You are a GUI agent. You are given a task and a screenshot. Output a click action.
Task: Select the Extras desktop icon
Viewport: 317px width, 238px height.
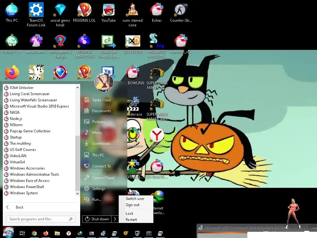[157, 12]
